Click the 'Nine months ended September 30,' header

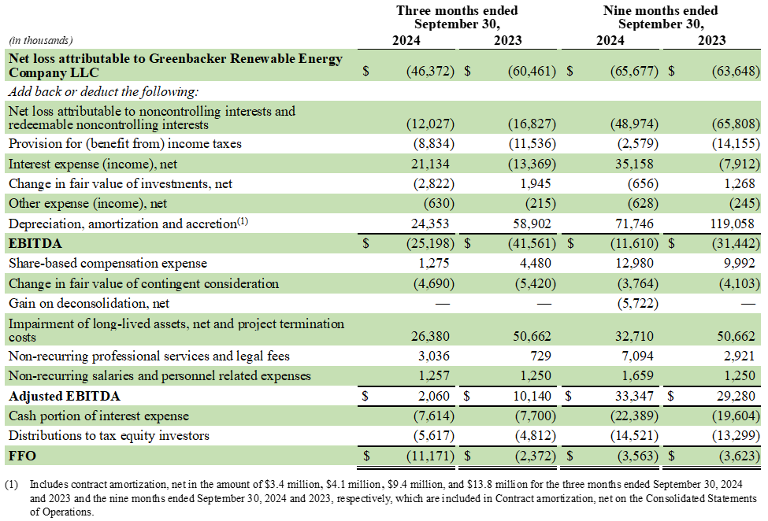point(661,17)
